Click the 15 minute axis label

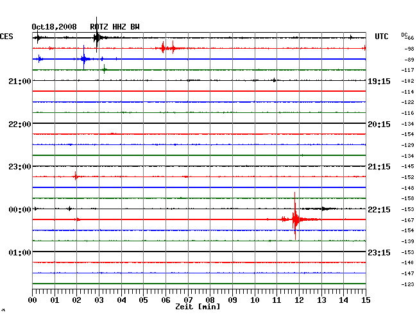point(366,300)
